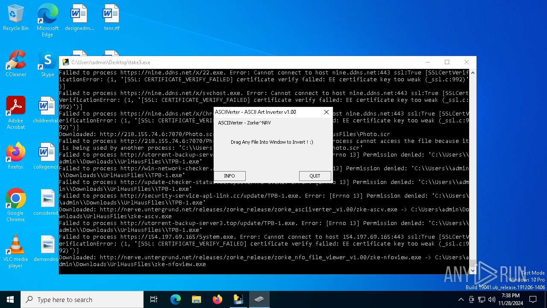Screen dimensions: 547x308
Task: Launch Google Chrome from desktop
Action: pyautogui.click(x=16, y=206)
